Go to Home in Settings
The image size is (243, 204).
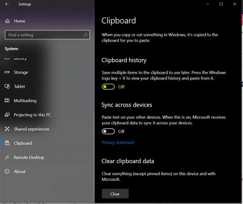19,21
